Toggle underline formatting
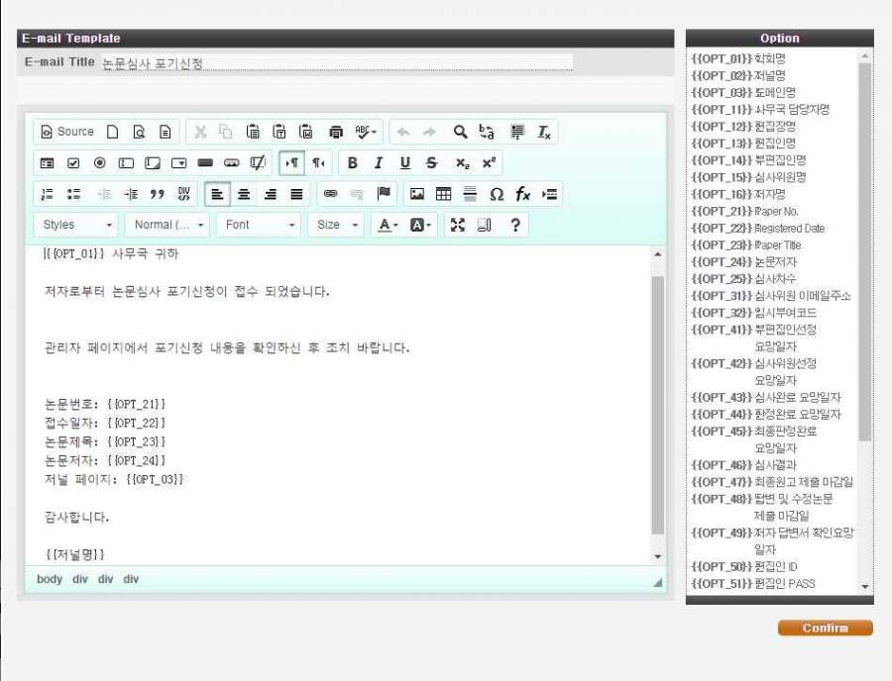892x681 pixels. click(405, 163)
